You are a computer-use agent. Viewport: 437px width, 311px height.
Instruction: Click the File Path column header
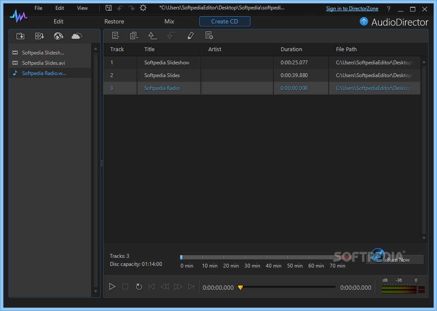click(378, 49)
